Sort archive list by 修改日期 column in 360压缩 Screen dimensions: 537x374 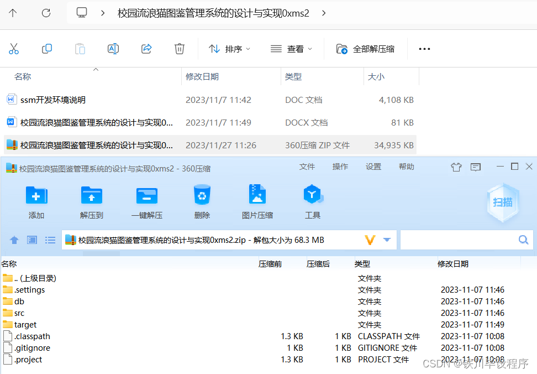point(453,264)
